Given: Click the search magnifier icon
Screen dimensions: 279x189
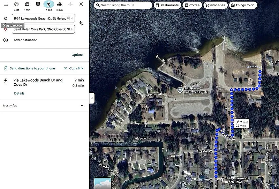Looking at the screenshot, I should coord(98,5).
